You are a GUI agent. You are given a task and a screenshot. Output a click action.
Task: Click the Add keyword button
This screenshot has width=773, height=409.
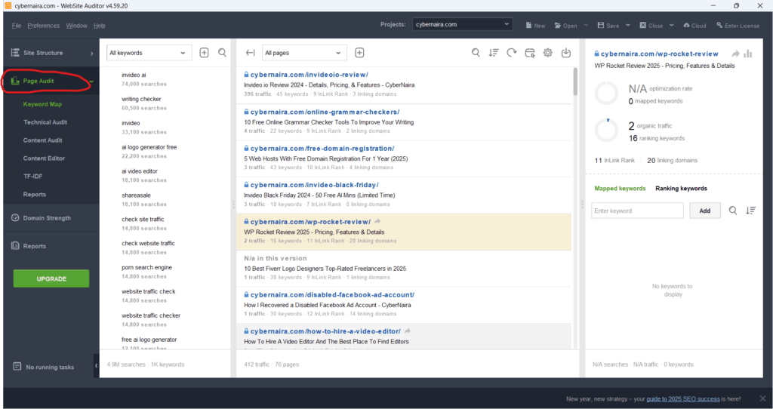(x=705, y=211)
